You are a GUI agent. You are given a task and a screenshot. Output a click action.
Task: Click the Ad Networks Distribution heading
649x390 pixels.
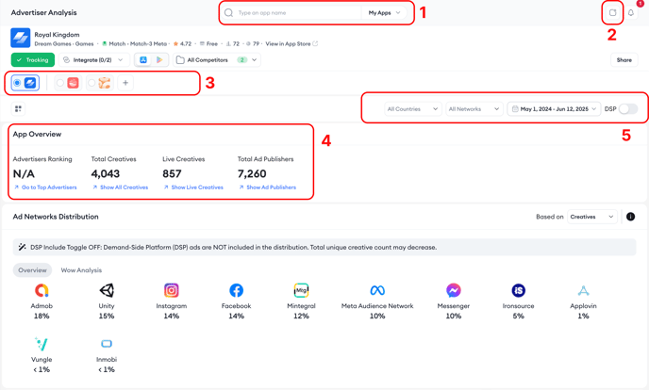56,217
